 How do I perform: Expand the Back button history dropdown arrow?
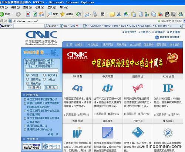point(13,14)
